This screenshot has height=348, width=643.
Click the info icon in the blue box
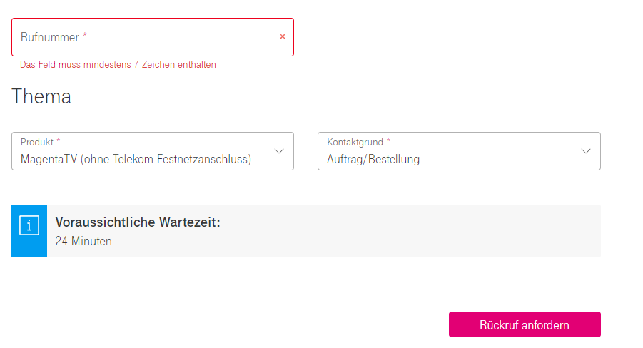click(x=29, y=225)
